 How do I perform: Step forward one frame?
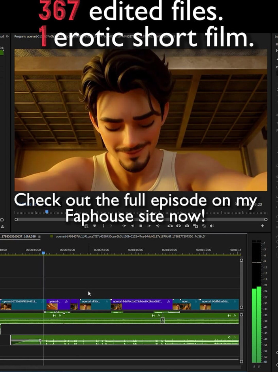coord(149,226)
